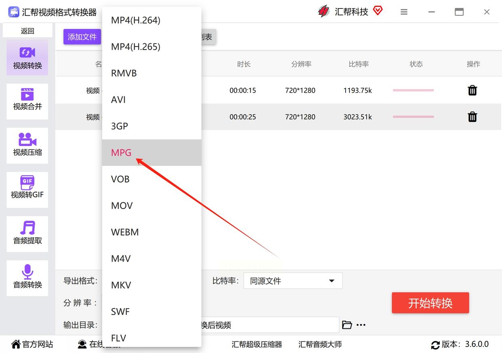Click the online support headset icon

(x=82, y=344)
